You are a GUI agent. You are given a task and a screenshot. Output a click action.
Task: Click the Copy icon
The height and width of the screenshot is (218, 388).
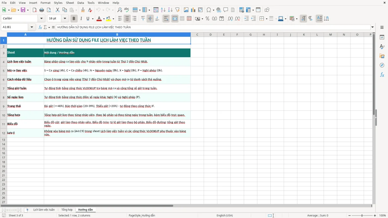click(65, 10)
